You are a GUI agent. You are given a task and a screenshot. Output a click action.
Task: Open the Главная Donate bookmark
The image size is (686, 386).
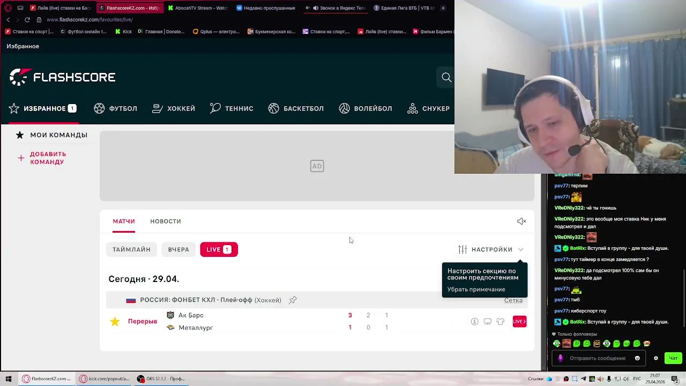click(x=161, y=32)
